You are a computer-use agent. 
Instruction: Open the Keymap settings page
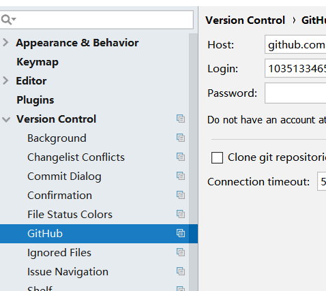coord(38,62)
